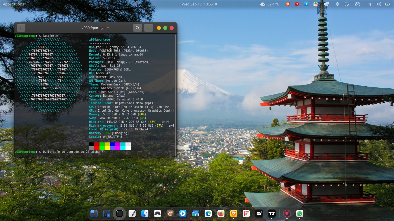Open WhatsApp from the dock
The height and width of the screenshot is (221, 394).
(x=299, y=214)
